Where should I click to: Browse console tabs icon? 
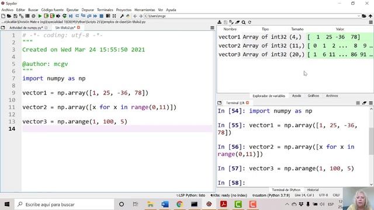[220, 103]
